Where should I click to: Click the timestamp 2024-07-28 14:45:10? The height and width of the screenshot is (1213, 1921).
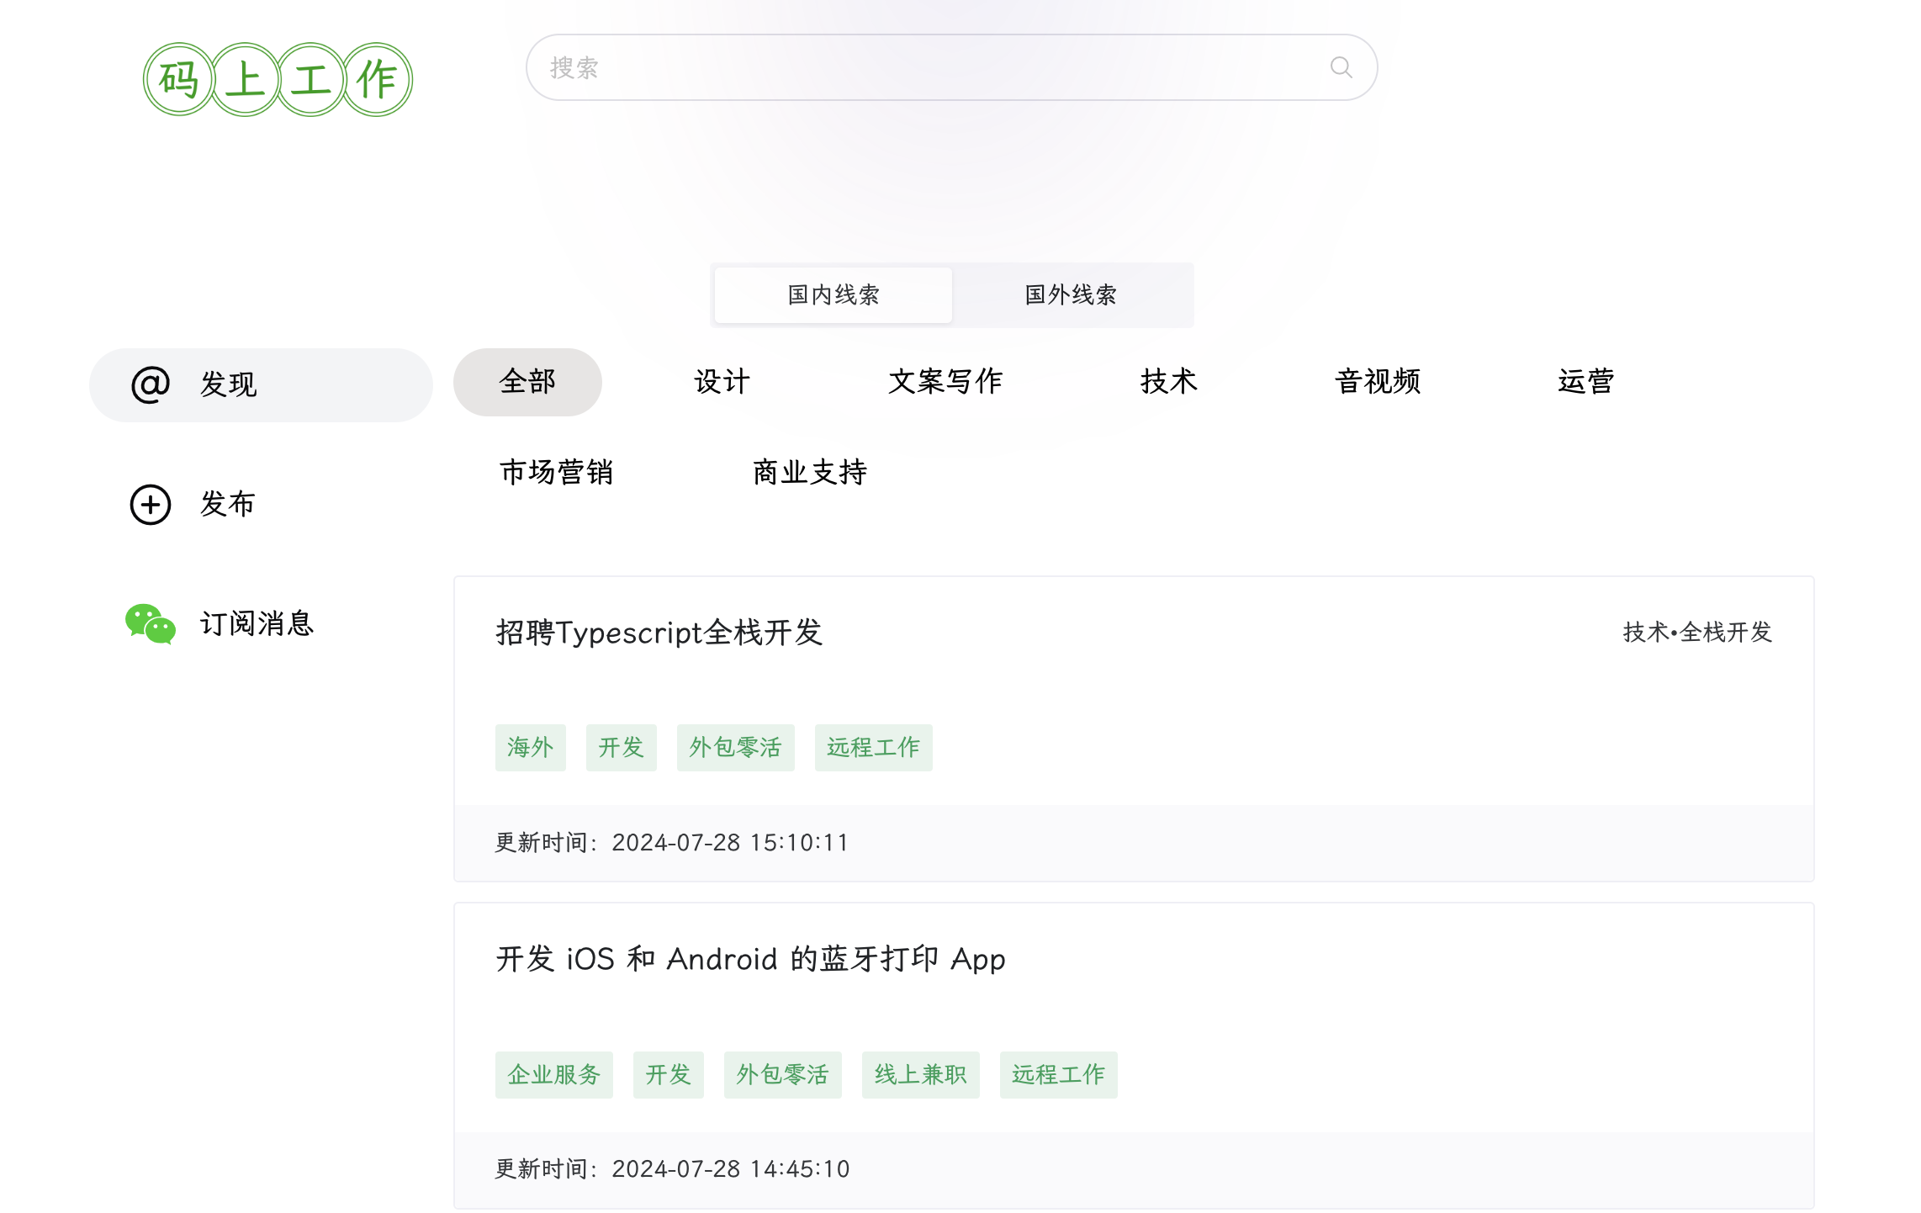click(730, 1169)
